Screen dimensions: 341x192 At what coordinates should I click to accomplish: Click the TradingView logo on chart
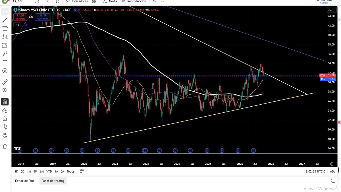tap(17, 148)
